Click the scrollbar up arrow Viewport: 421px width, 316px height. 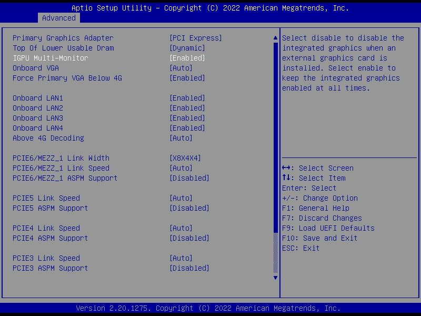pyautogui.click(x=275, y=38)
